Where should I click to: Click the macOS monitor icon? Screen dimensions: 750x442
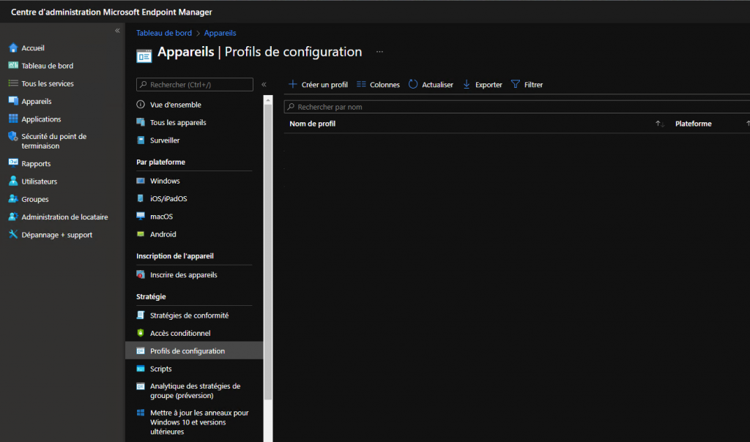[x=141, y=216]
